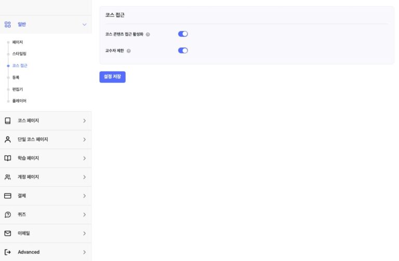
Task: Click the users icon for 계정 페이지
Action: [x=8, y=177]
